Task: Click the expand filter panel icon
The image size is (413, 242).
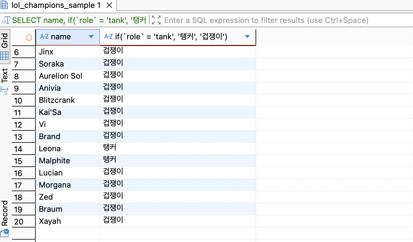Action: (156, 20)
